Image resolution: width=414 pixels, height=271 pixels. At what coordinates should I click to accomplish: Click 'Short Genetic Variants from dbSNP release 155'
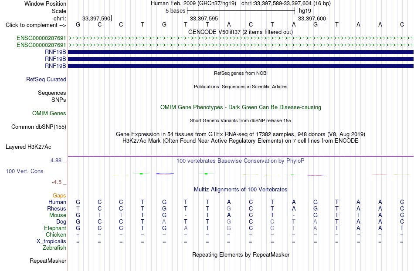(241, 120)
